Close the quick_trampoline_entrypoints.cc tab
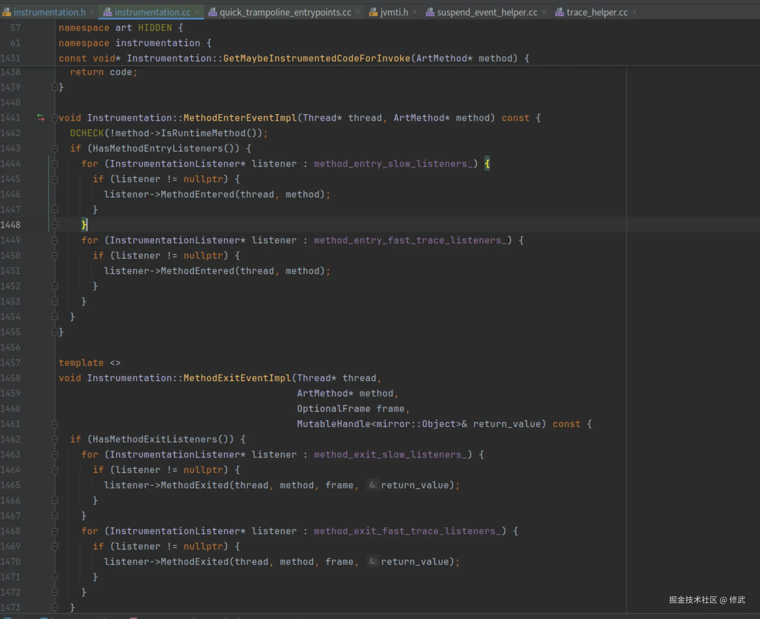This screenshot has width=760, height=619. (358, 12)
